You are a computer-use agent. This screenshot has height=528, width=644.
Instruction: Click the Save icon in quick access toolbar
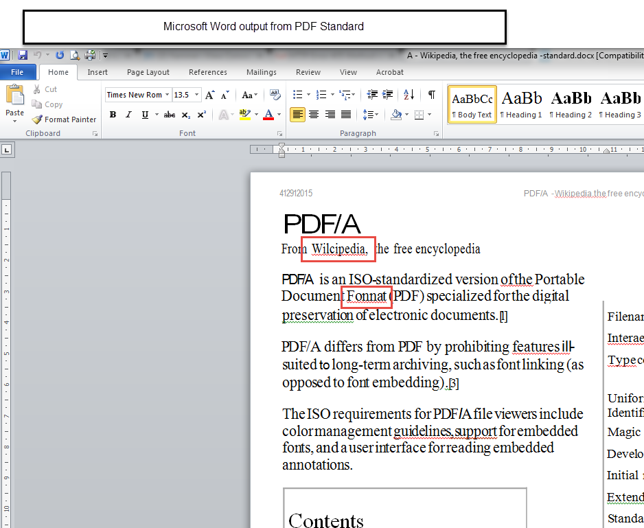coord(23,55)
